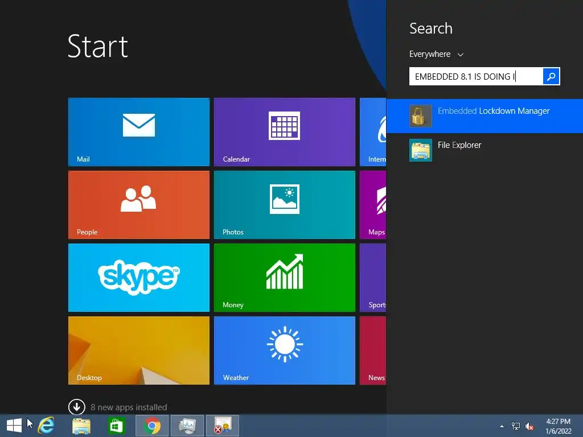
Task: Click the muted volume tray icon
Action: 529,426
